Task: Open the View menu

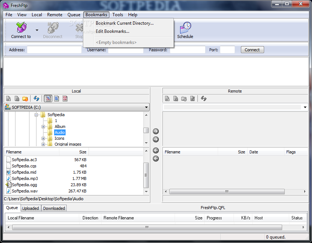Action: [x=22, y=15]
